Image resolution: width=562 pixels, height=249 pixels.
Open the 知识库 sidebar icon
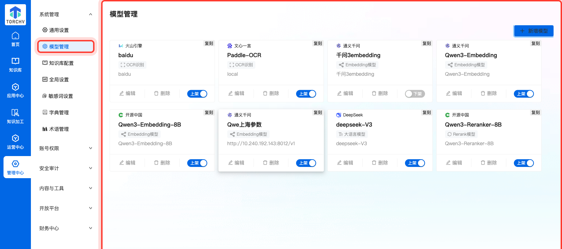(15, 61)
